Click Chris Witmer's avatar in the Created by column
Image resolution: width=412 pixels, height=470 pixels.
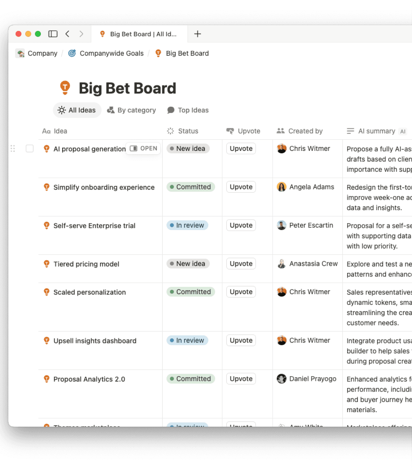(281, 149)
